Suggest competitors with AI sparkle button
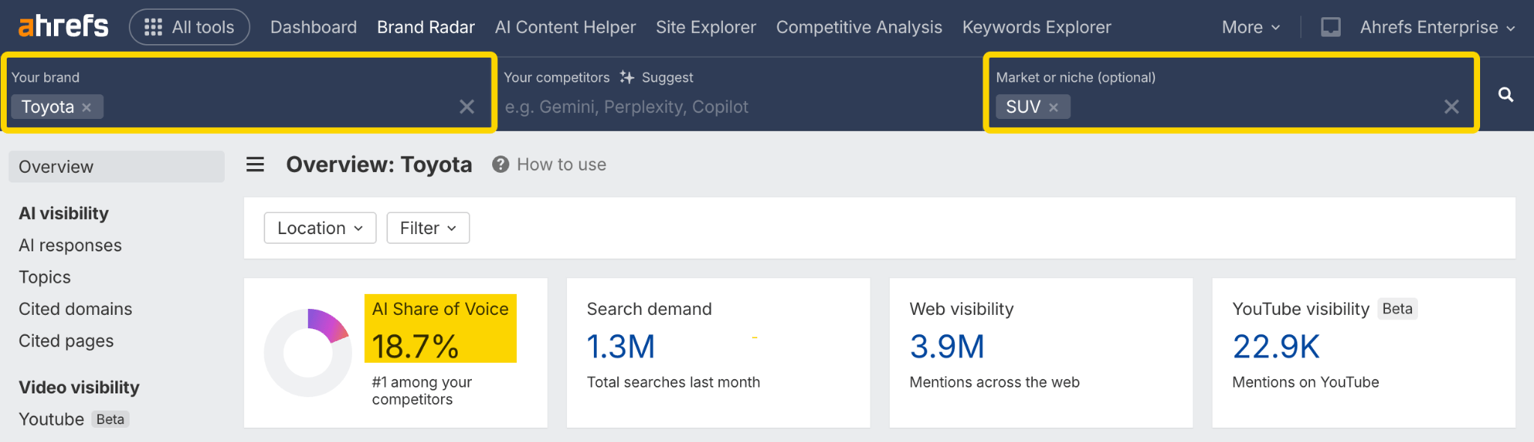The height and width of the screenshot is (442, 1534). point(657,77)
